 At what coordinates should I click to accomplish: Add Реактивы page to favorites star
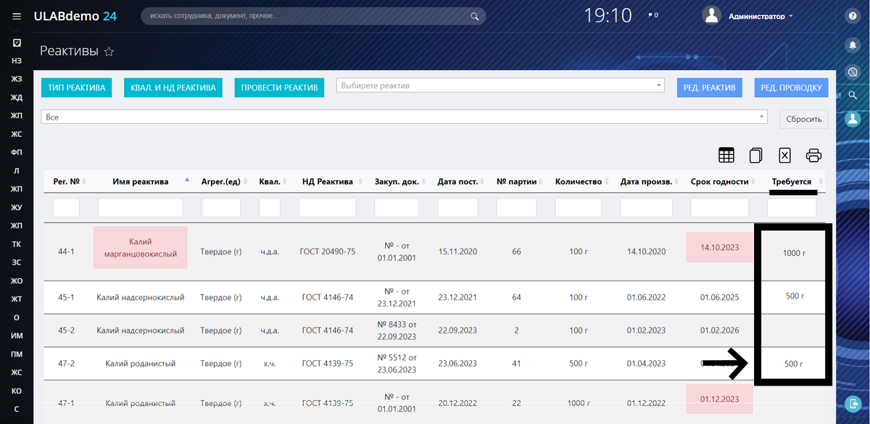click(109, 51)
